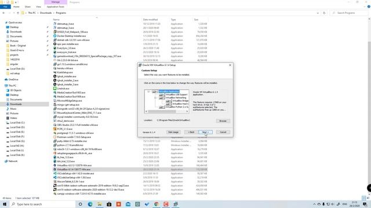Click right arrow of feature tree scrollbar

pos(187,112)
